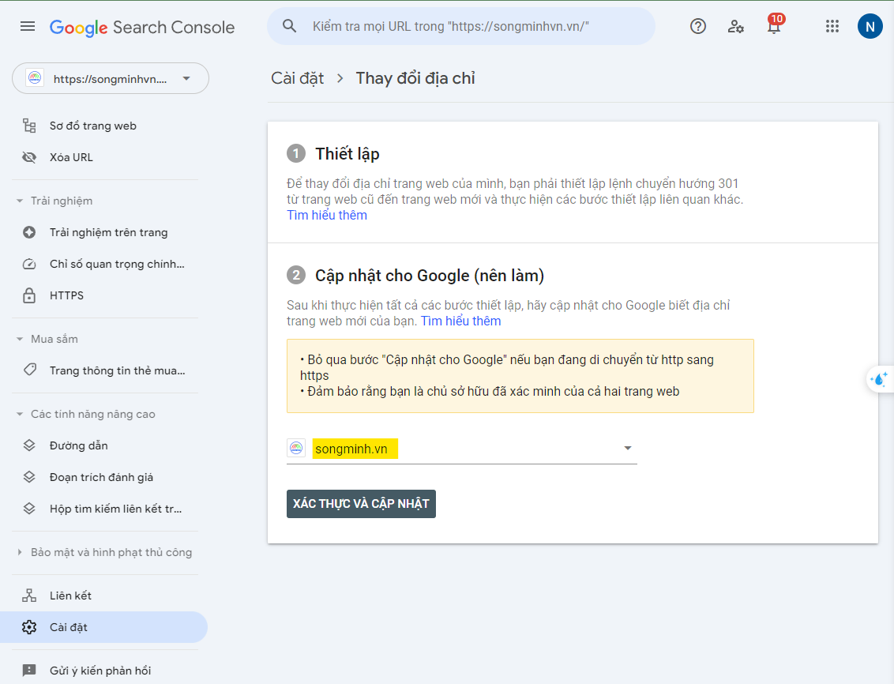Open Đoạn trích đánh giá report

(x=103, y=477)
